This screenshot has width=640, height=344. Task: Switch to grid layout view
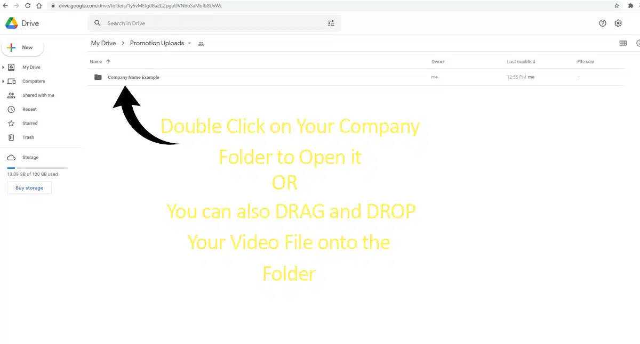point(622,43)
